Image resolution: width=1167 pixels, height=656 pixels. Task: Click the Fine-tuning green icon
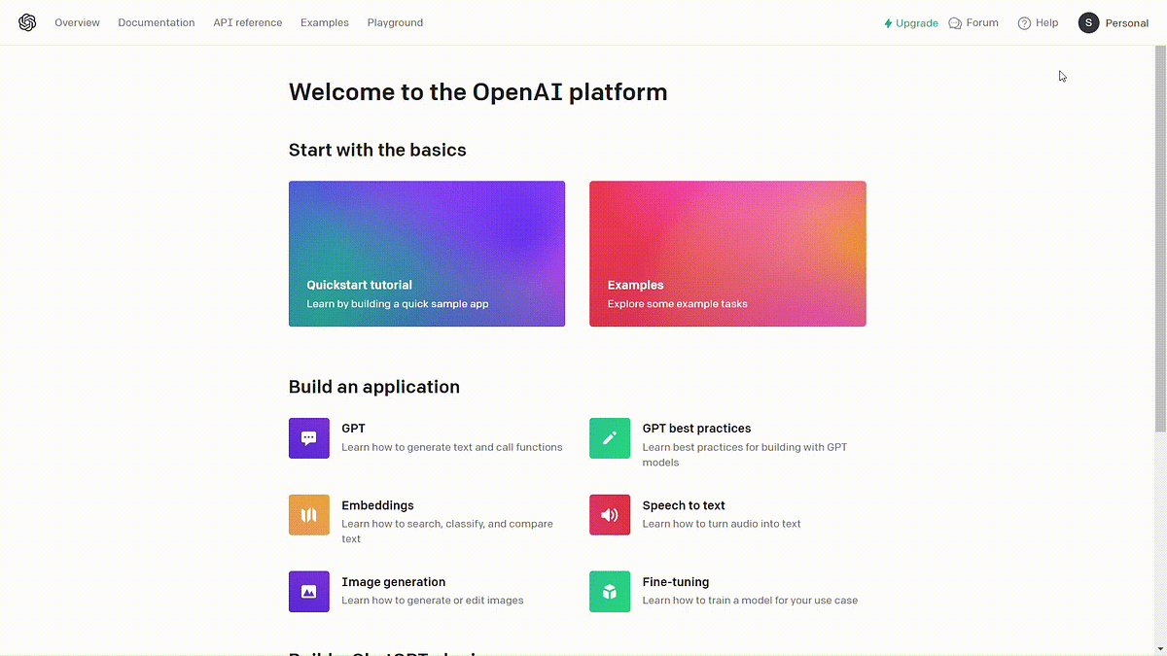(x=610, y=591)
